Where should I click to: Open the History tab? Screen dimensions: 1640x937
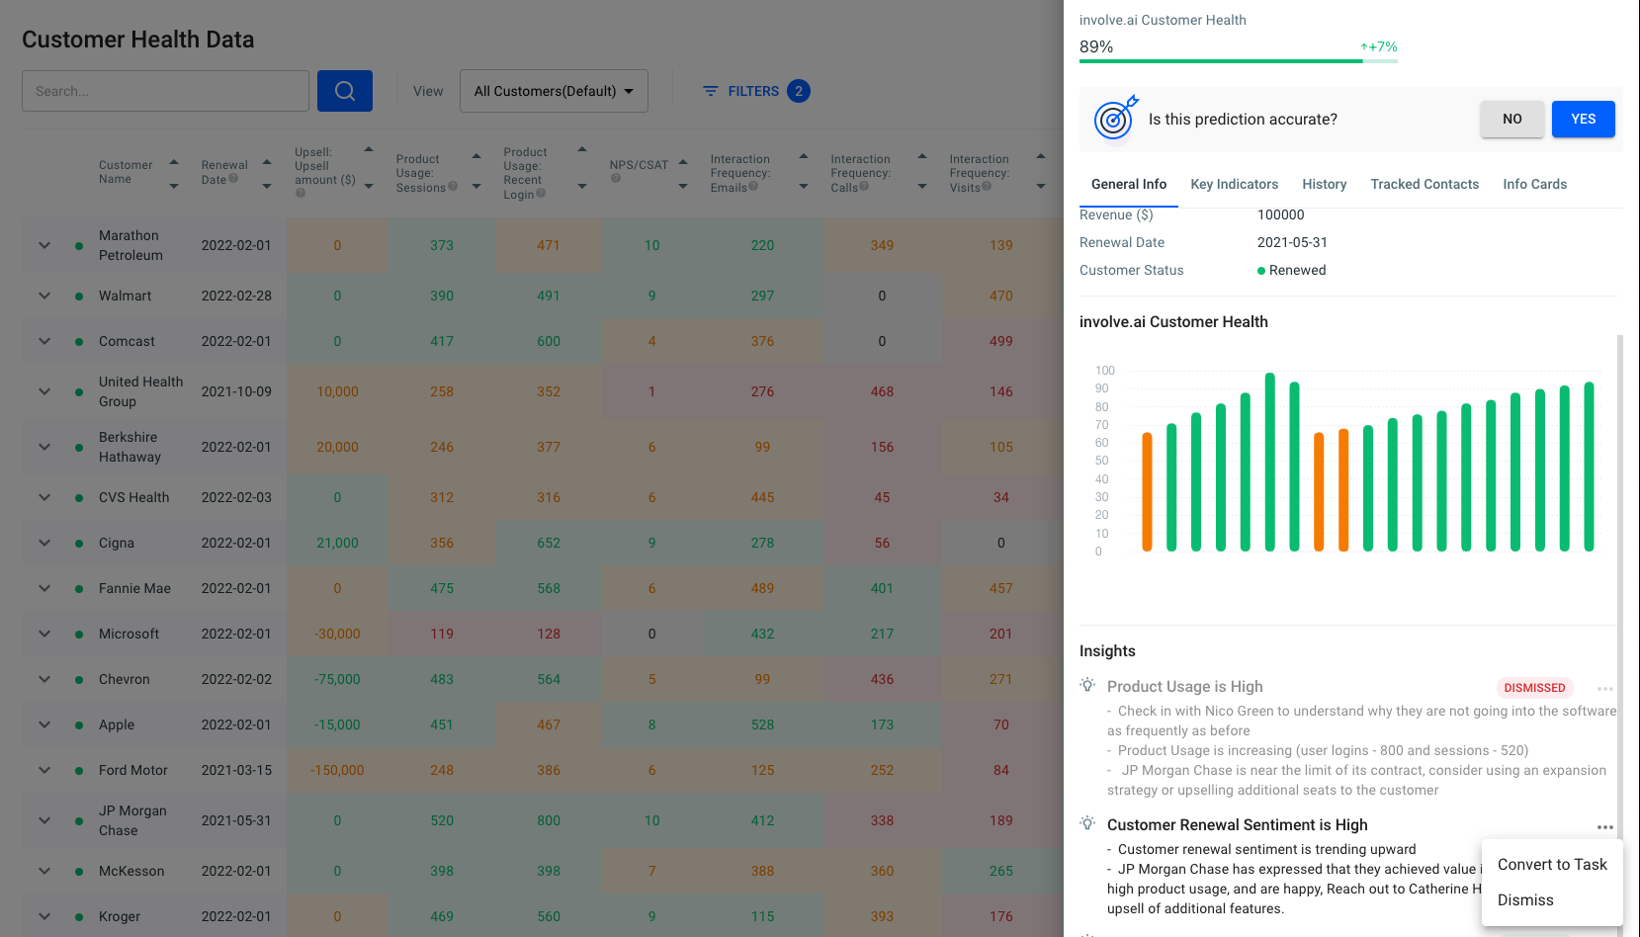click(1324, 184)
